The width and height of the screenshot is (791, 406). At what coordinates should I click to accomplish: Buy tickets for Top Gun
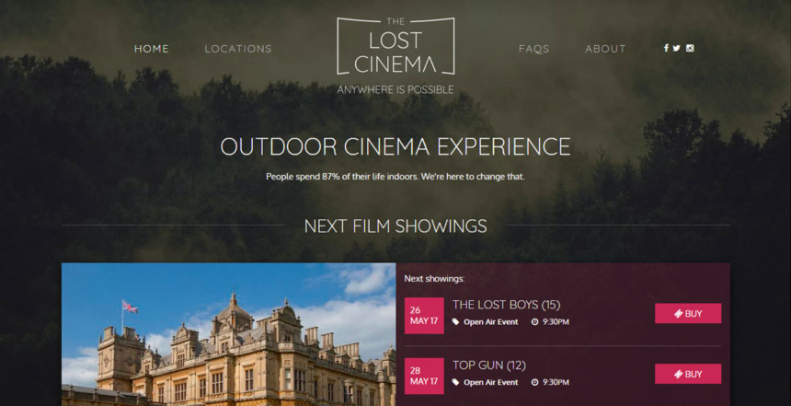click(688, 374)
